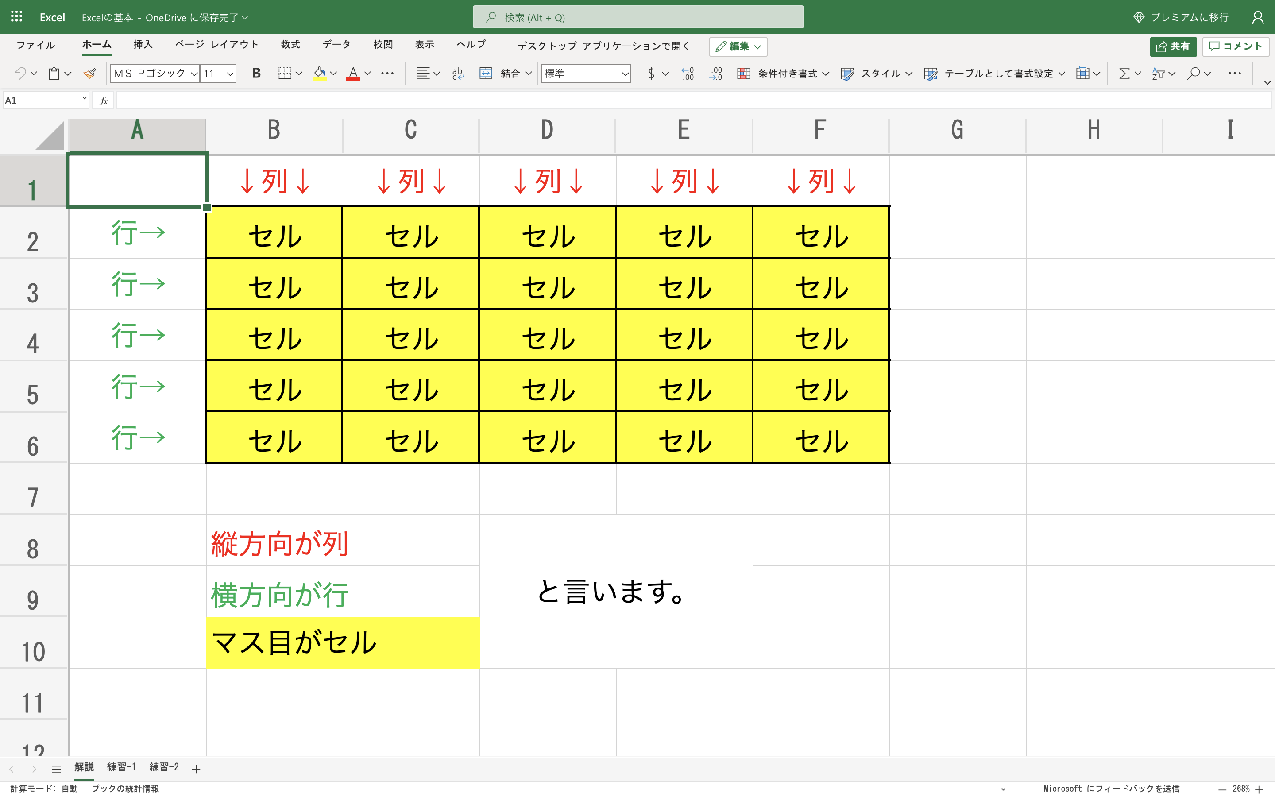Add a new sheet with plus icon
Screen dimensions: 1275x797
coord(196,769)
